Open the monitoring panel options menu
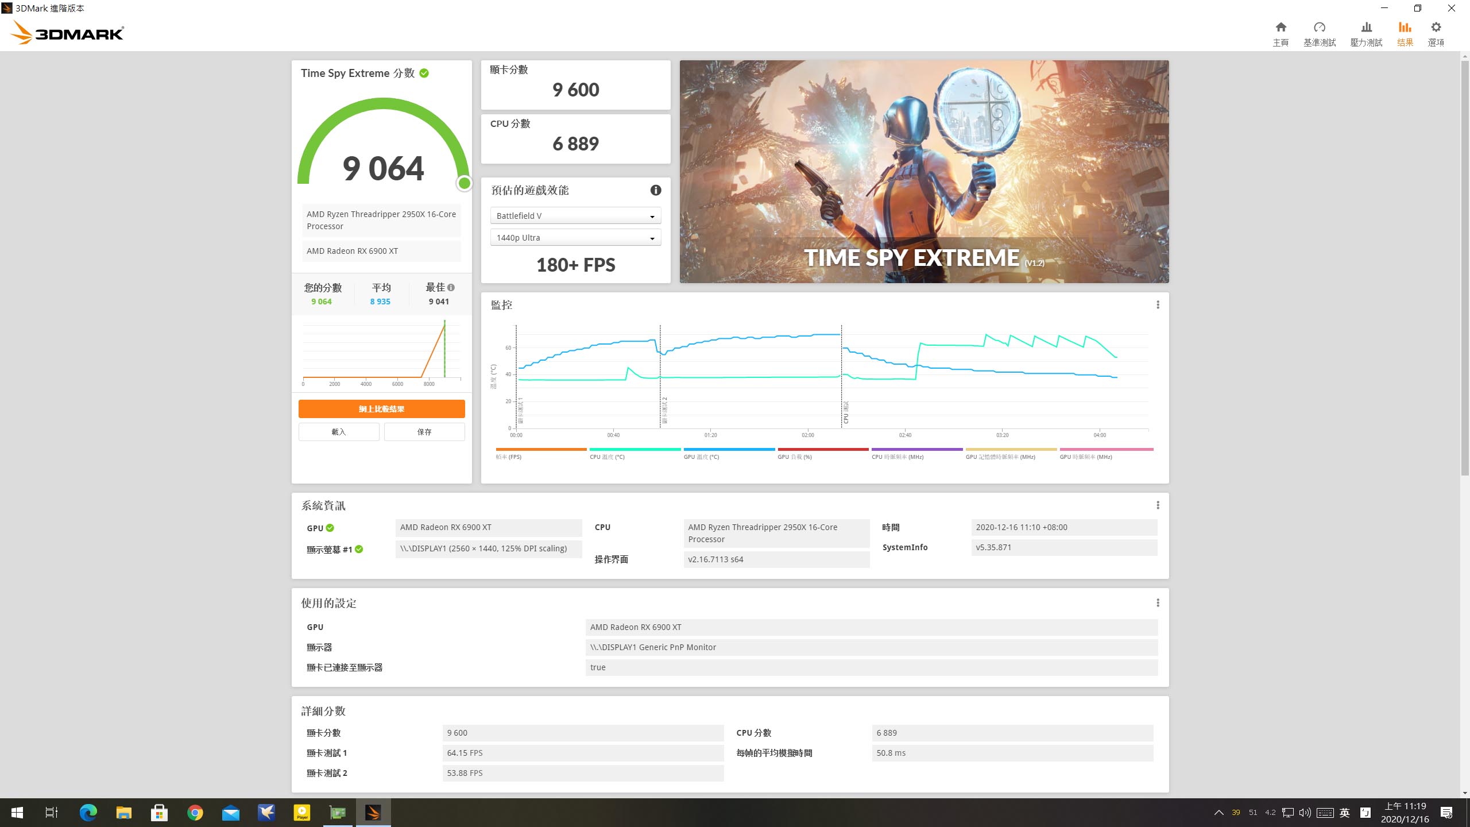The image size is (1470, 827). coord(1158,305)
